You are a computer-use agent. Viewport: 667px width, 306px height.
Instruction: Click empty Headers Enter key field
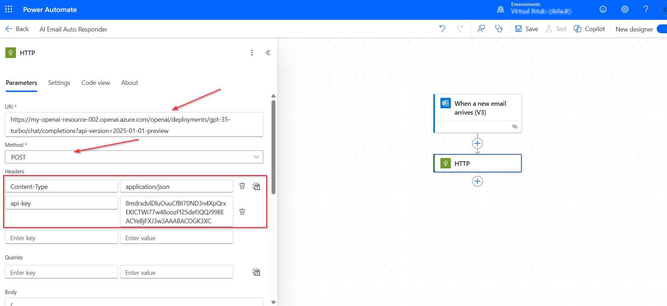(x=62, y=238)
